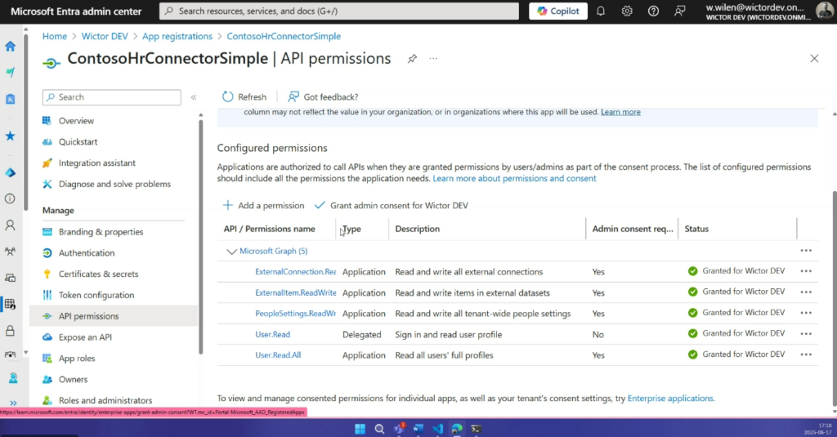Go to Wictor DEV breadcrumb
The width and height of the screenshot is (837, 437).
105,36
